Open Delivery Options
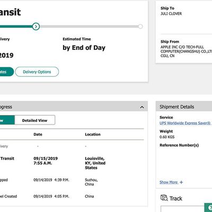This screenshot has height=212, width=212. (37, 72)
